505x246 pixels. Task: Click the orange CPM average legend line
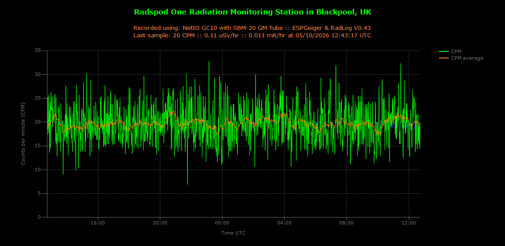[444, 58]
